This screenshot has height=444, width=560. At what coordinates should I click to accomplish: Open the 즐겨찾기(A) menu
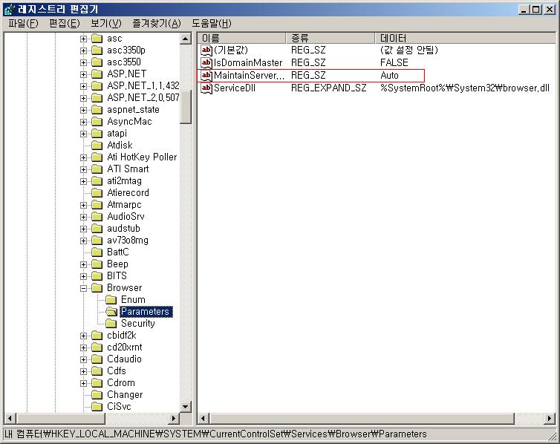point(157,24)
